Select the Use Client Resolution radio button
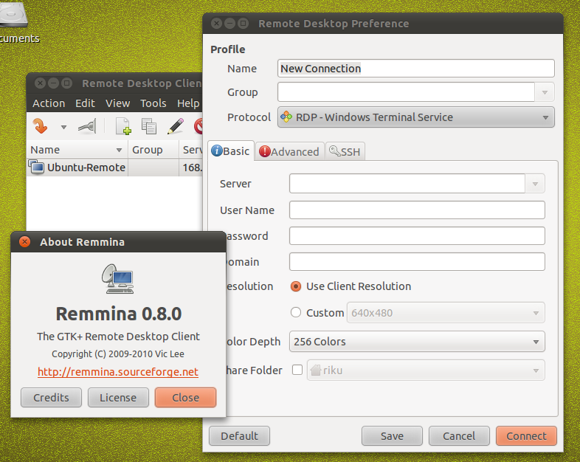Screen dimensions: 580x462 296,286
